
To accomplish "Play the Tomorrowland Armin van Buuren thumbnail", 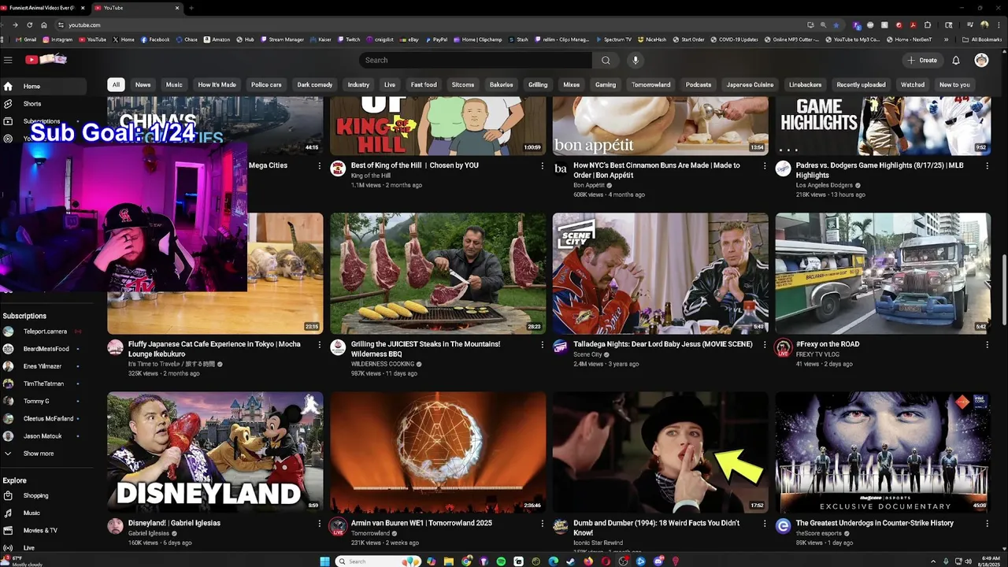I will (438, 452).
